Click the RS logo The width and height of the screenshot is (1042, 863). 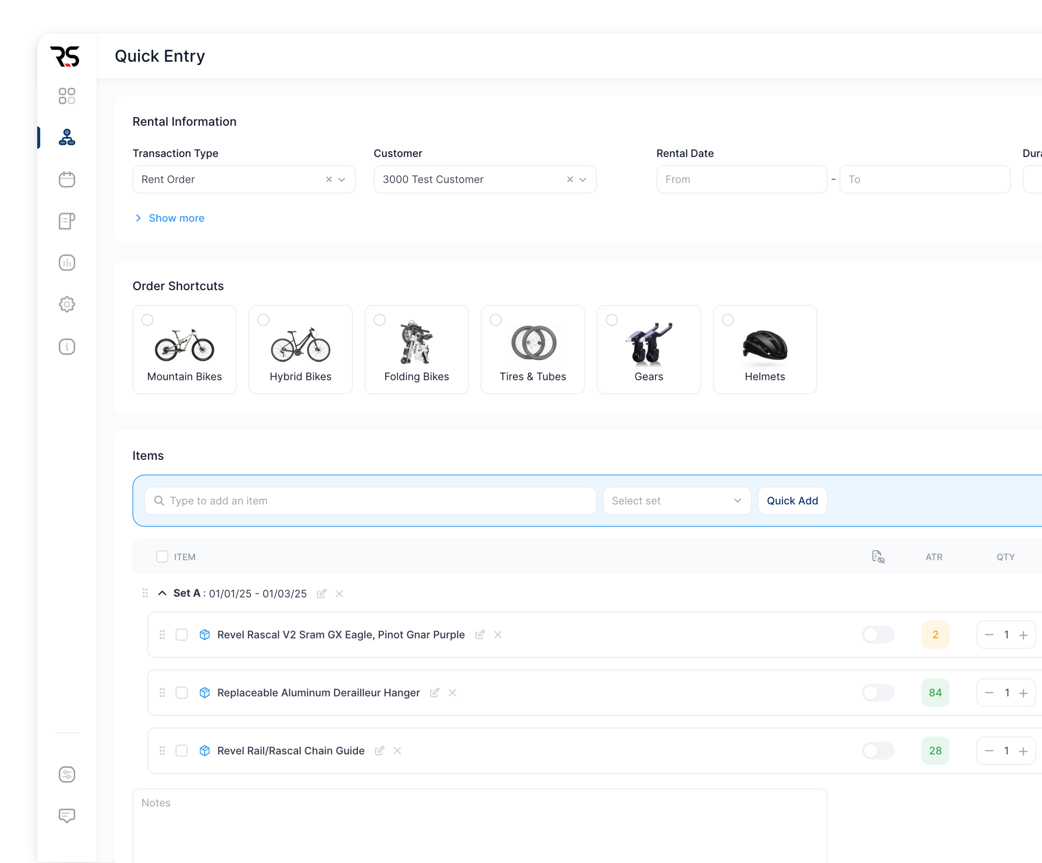(65, 56)
